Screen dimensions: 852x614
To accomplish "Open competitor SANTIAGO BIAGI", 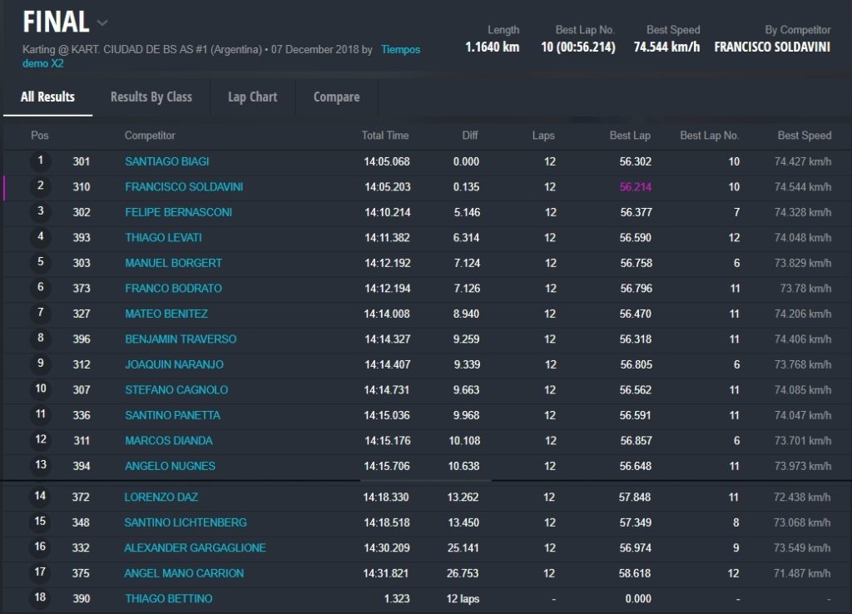I will (x=166, y=161).
